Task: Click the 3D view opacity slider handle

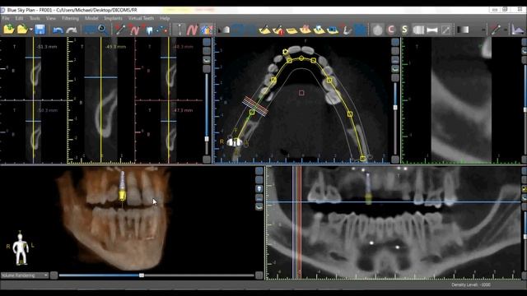Action: point(142,275)
